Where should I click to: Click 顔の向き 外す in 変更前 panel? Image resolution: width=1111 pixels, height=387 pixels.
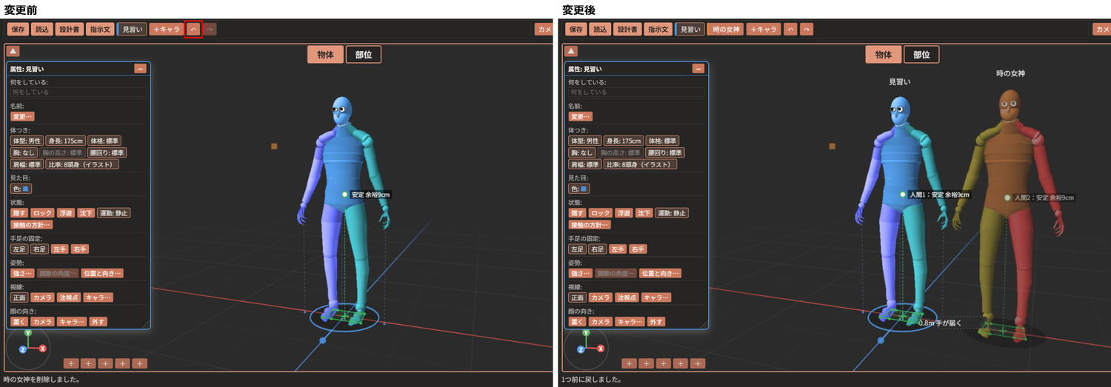98,322
